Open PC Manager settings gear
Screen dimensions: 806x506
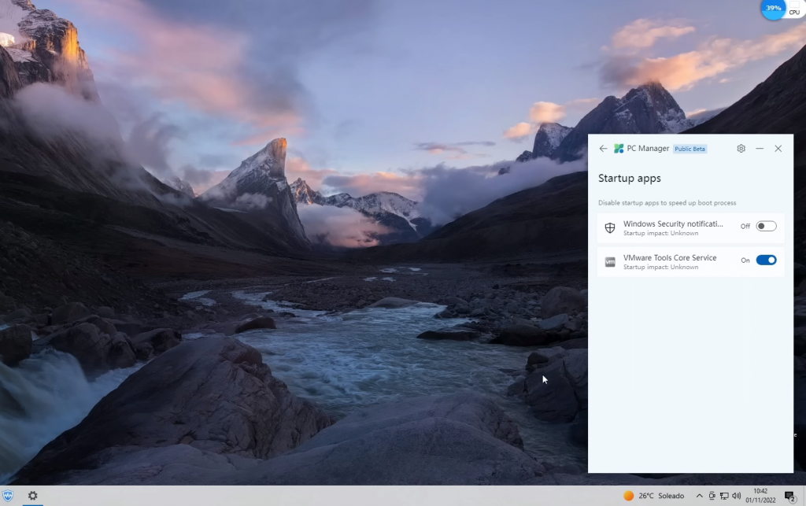[741, 149]
